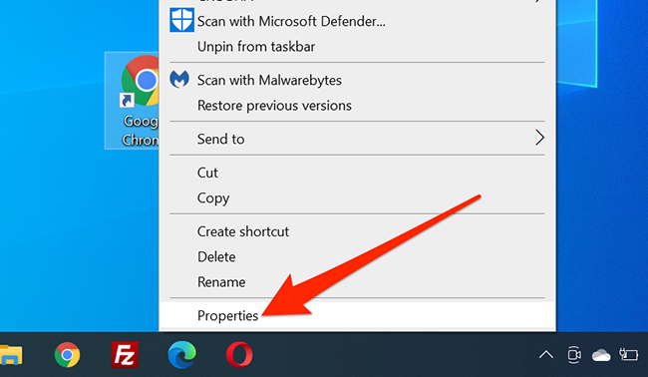Choose Cut in the context menu
Image resolution: width=648 pixels, height=377 pixels.
(x=358, y=173)
